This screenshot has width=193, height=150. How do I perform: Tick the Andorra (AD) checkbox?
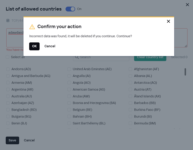(8, 69)
